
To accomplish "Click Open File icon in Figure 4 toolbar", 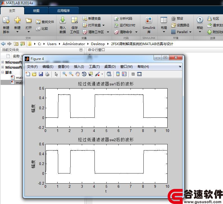I will tap(34, 74).
